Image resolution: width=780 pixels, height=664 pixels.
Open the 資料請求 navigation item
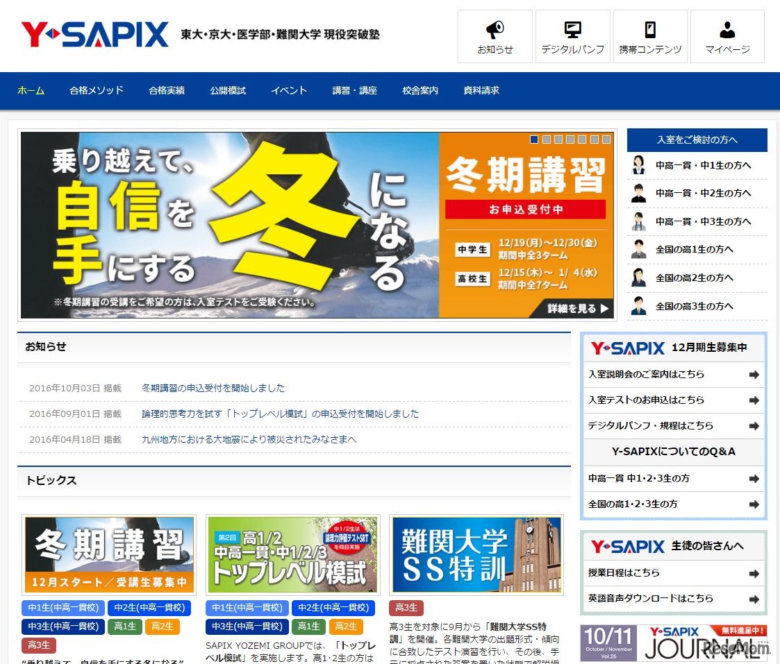481,90
